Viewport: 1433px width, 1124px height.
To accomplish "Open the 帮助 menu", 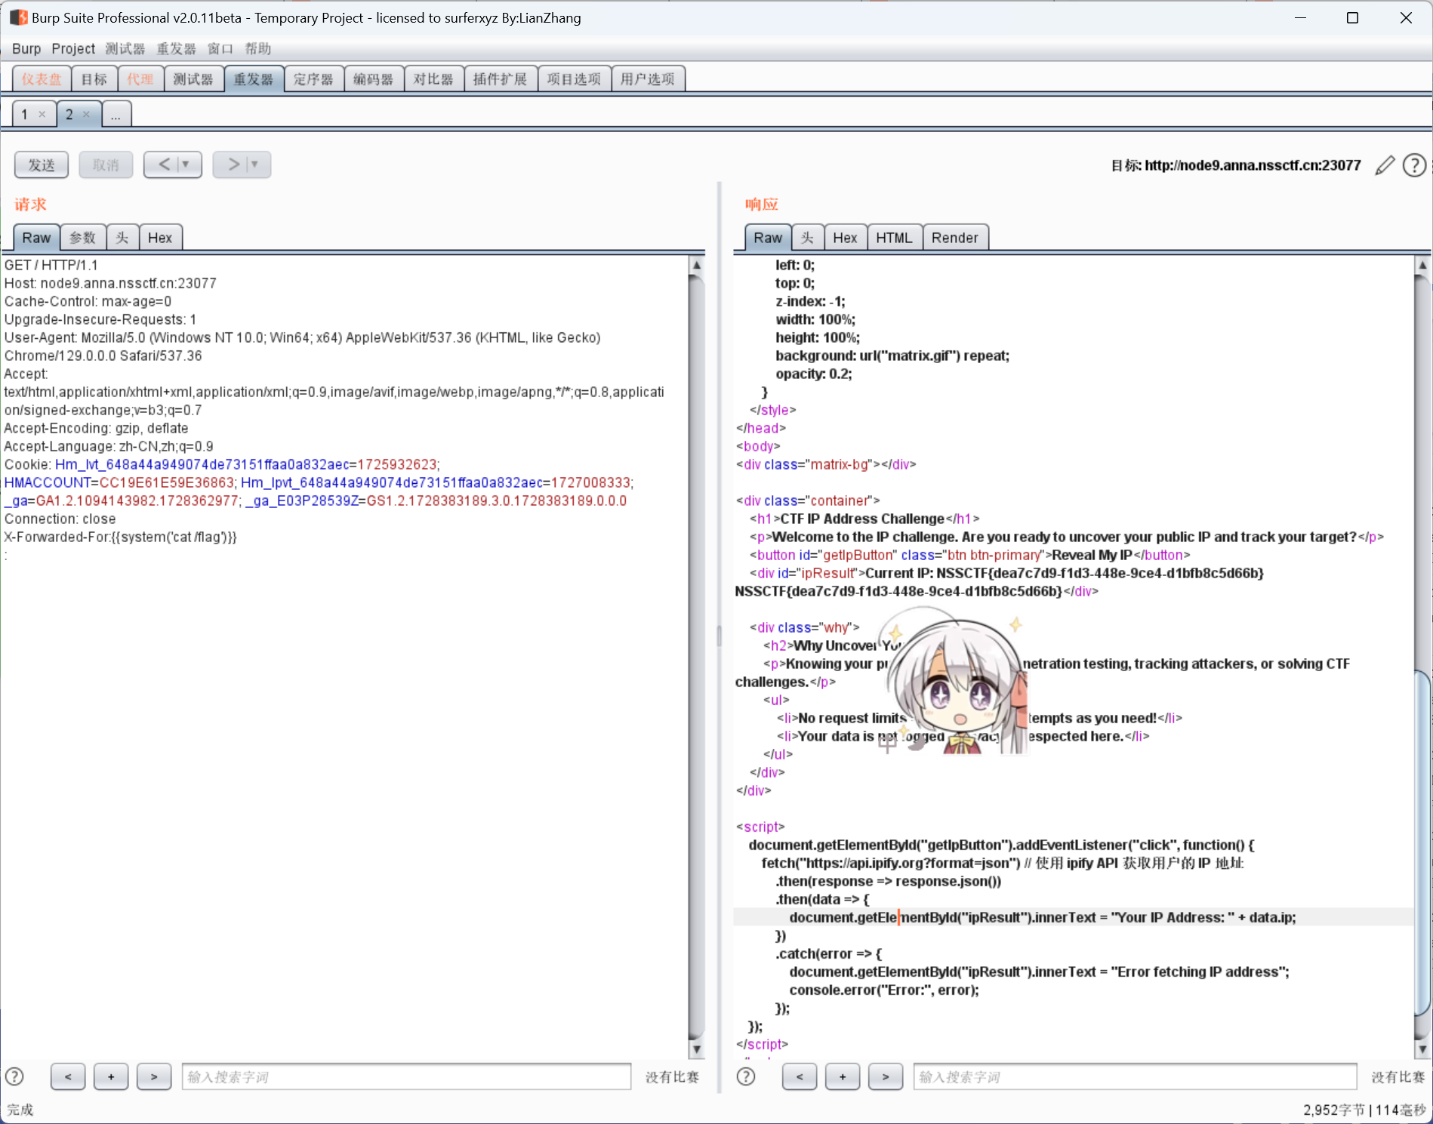I will (257, 48).
